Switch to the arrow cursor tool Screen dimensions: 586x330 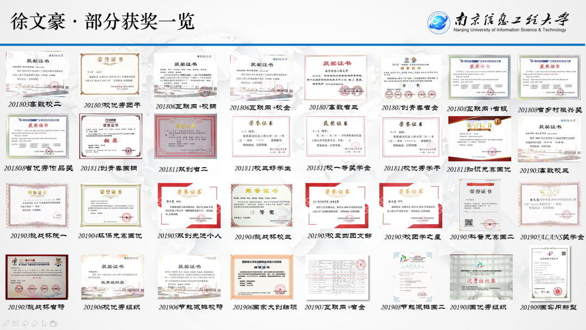pos(44,323)
